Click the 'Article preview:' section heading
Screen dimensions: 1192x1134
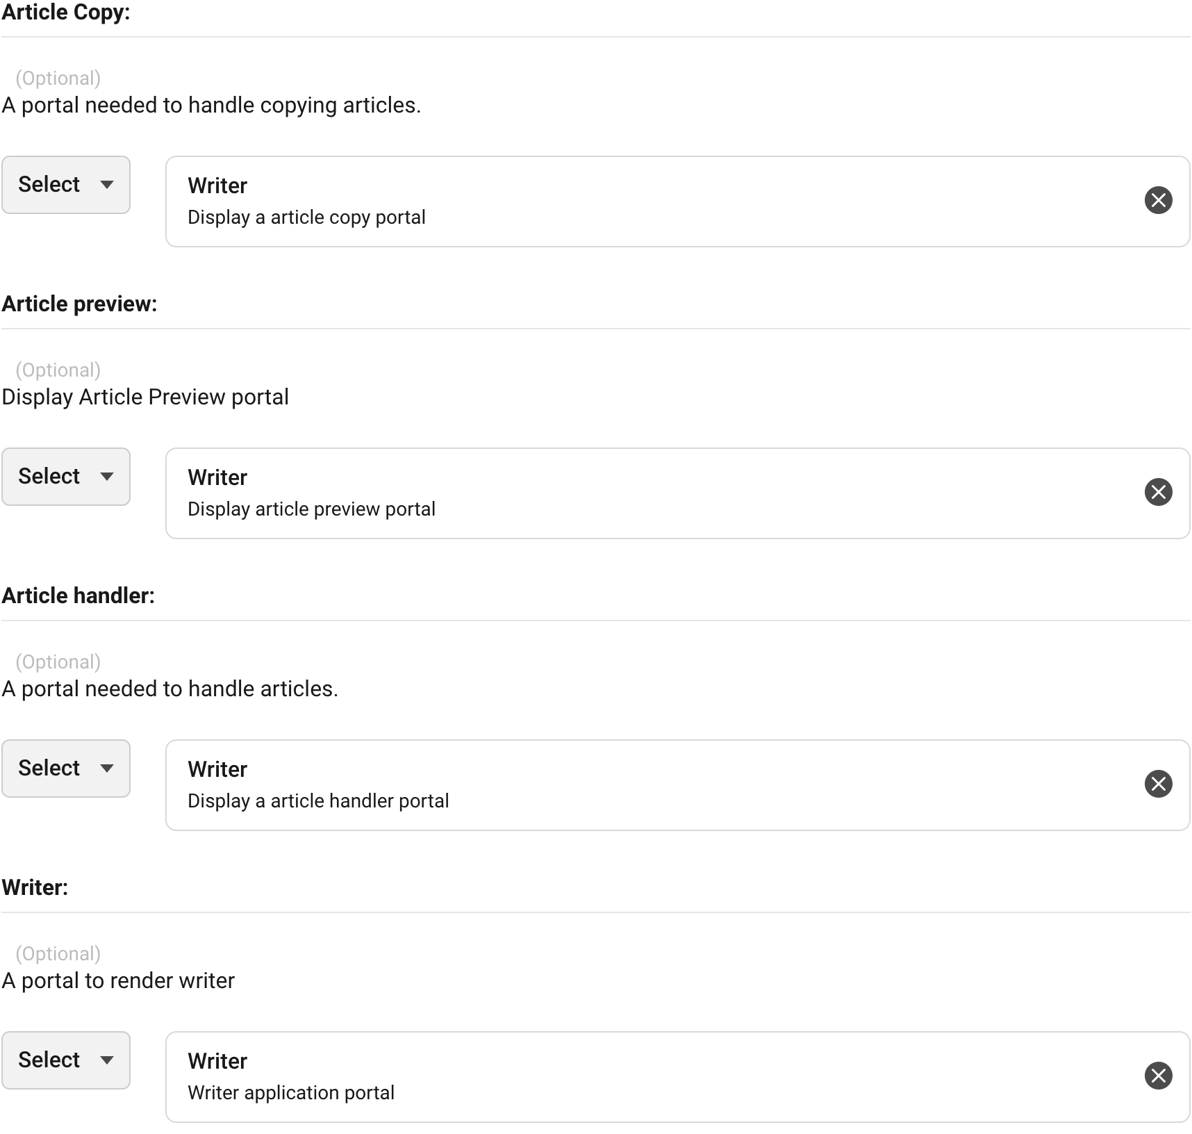[80, 304]
